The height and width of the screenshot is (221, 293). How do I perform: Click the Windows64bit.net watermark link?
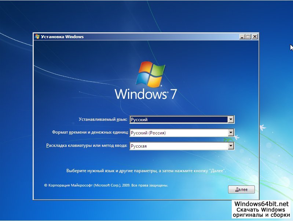click(x=261, y=204)
